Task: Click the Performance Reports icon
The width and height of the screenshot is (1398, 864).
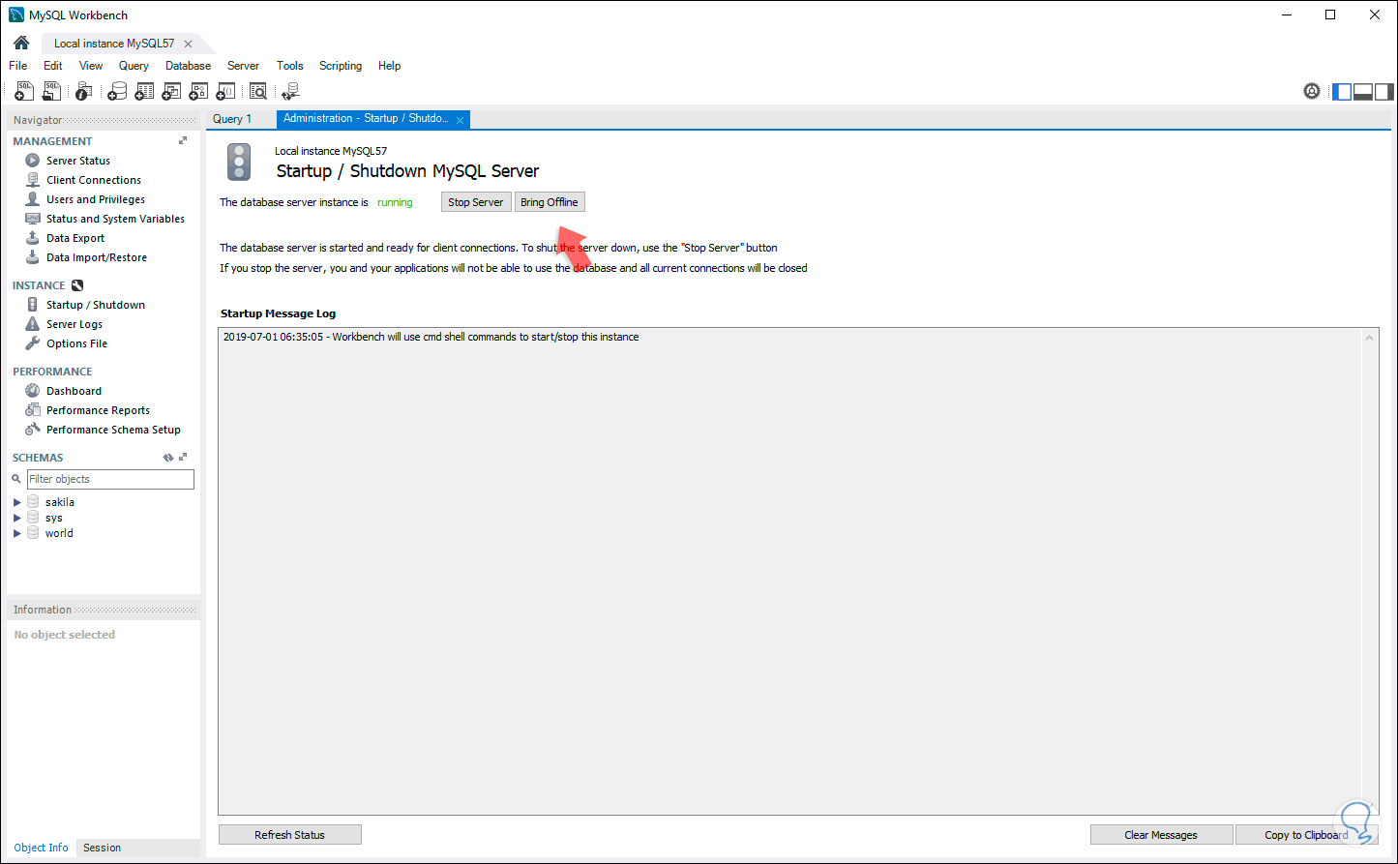Action: point(33,410)
